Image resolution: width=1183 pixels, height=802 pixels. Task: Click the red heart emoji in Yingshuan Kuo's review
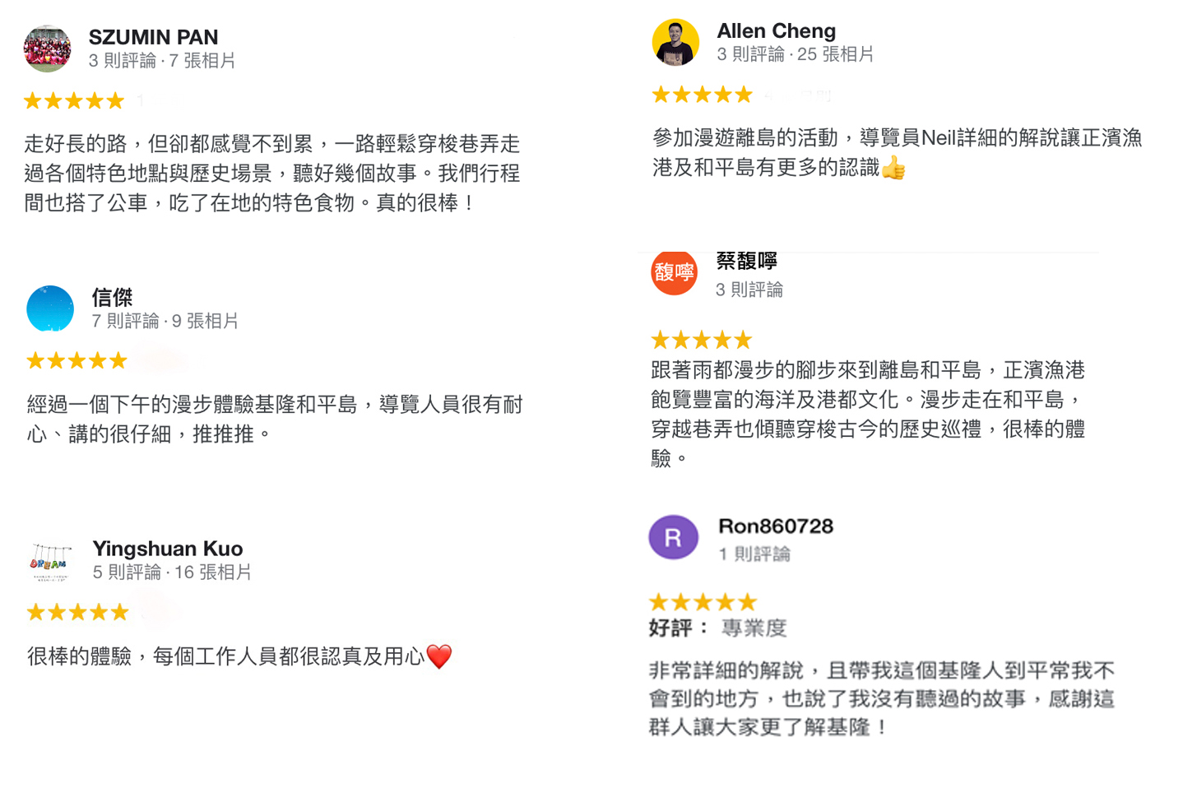tap(439, 656)
